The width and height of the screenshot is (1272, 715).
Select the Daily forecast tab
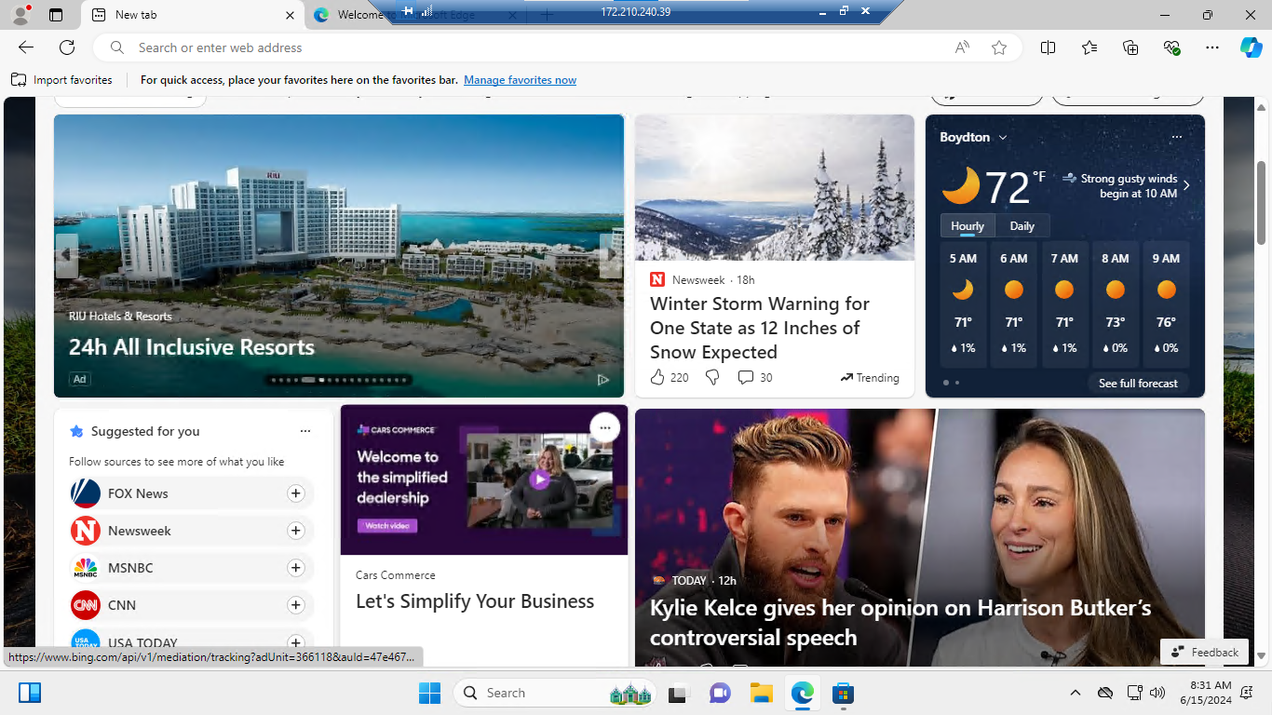point(1022,226)
